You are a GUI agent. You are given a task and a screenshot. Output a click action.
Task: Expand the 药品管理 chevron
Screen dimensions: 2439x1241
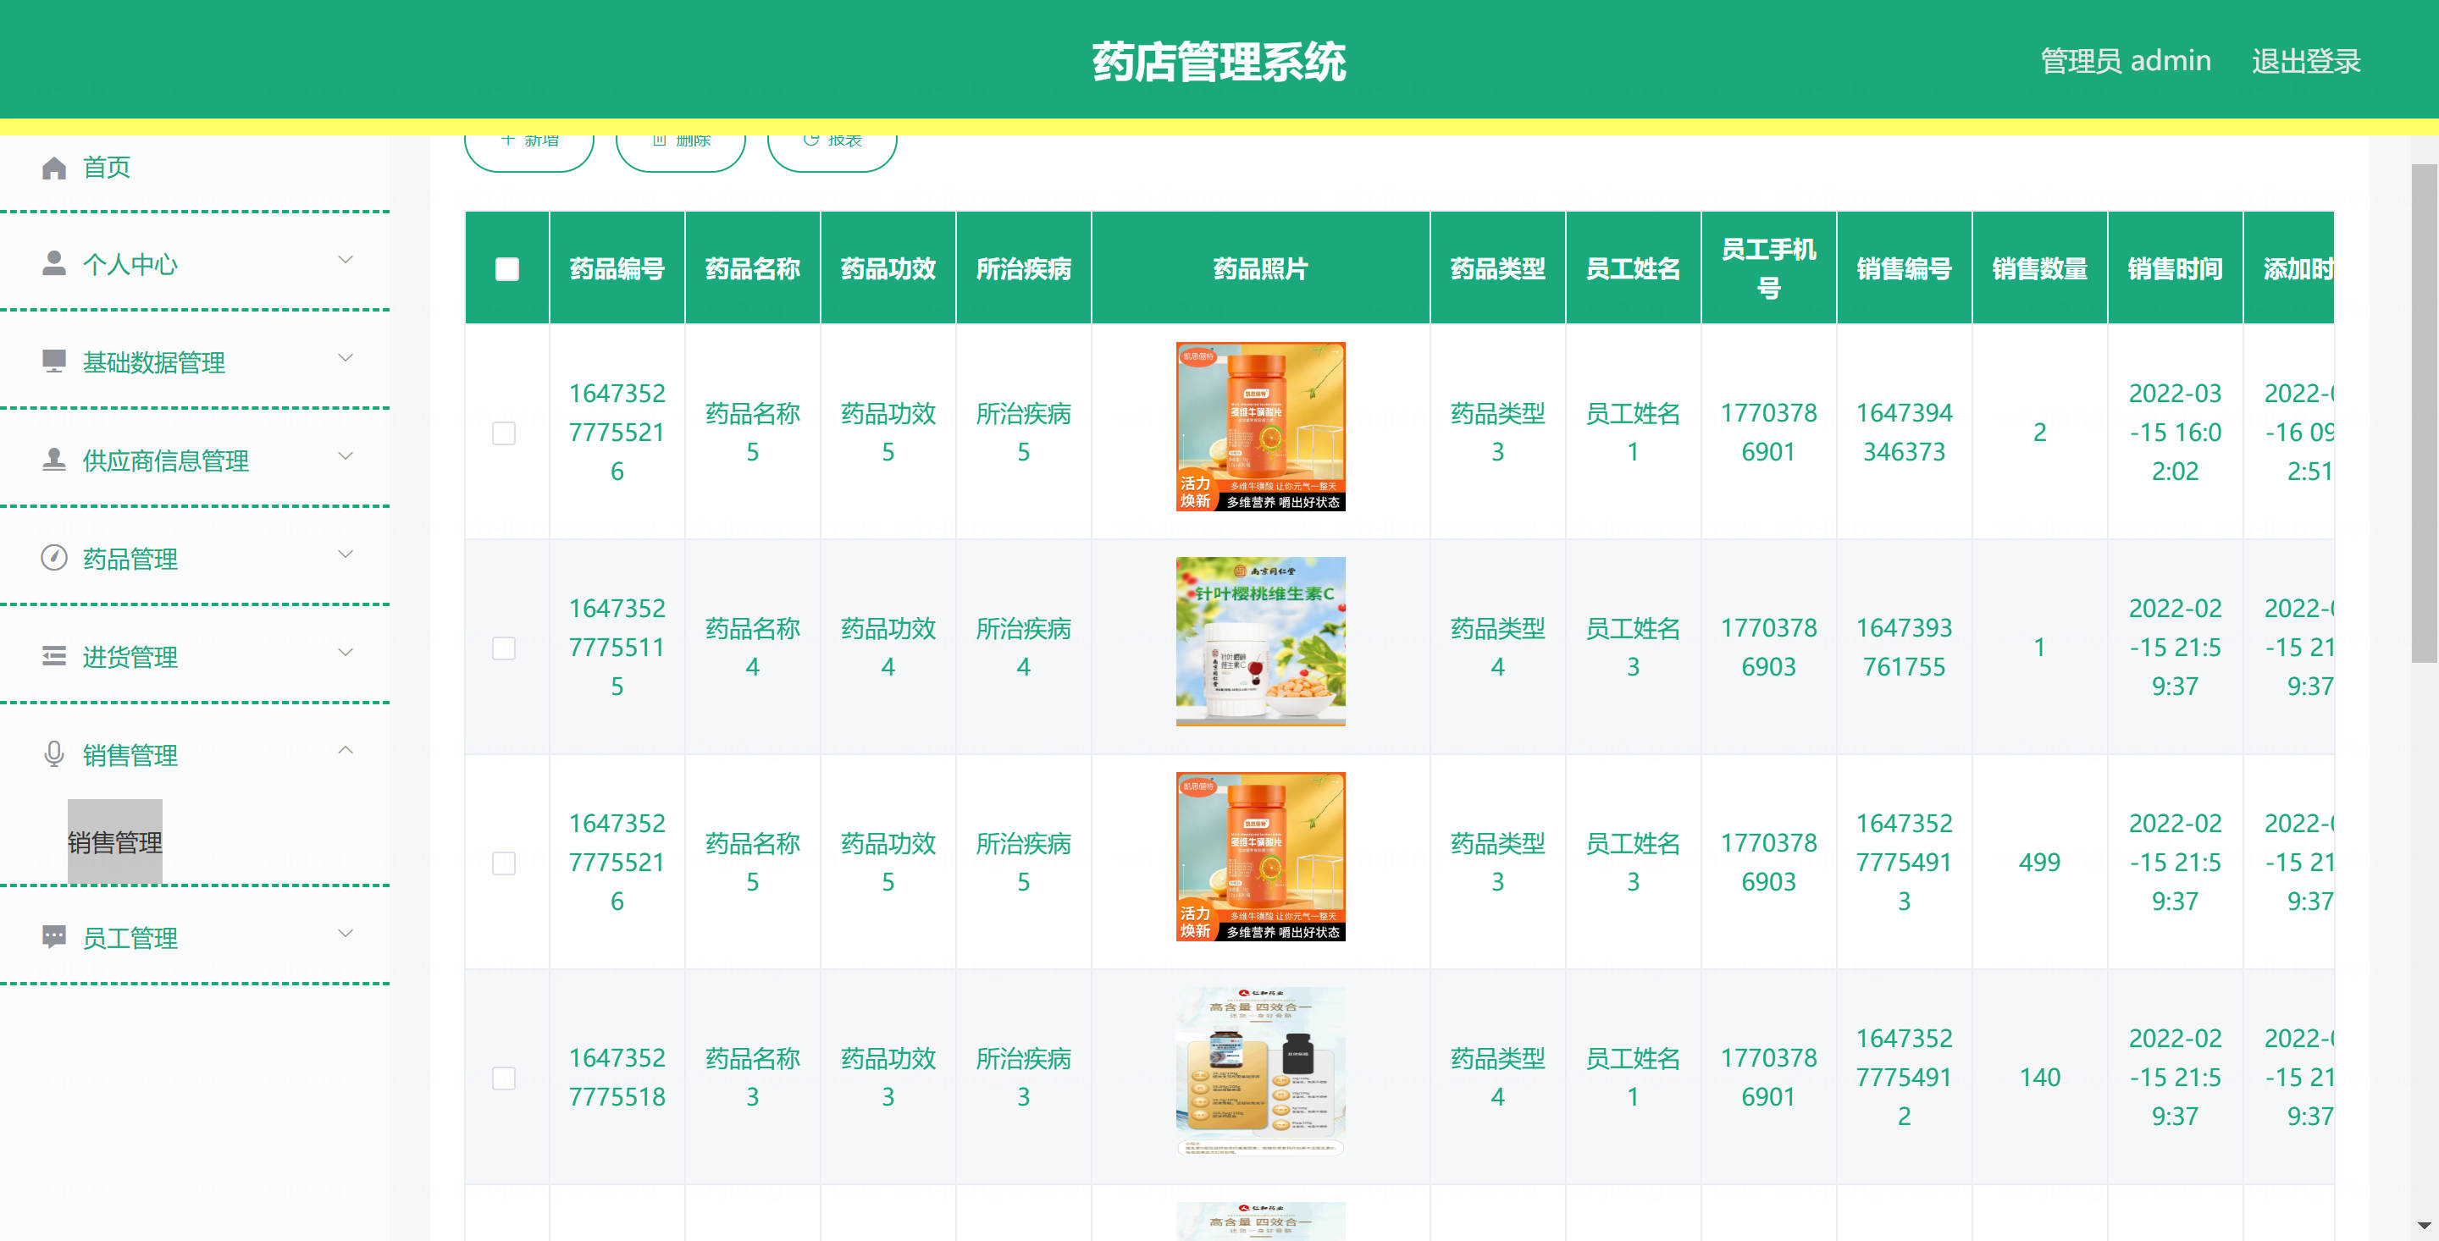(346, 554)
